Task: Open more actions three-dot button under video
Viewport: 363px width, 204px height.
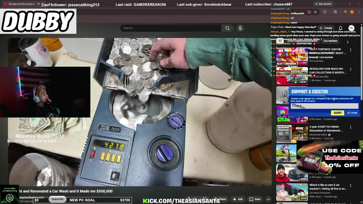Action: (x=268, y=199)
